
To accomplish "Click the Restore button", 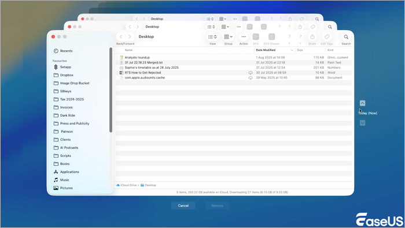I will coord(217,205).
